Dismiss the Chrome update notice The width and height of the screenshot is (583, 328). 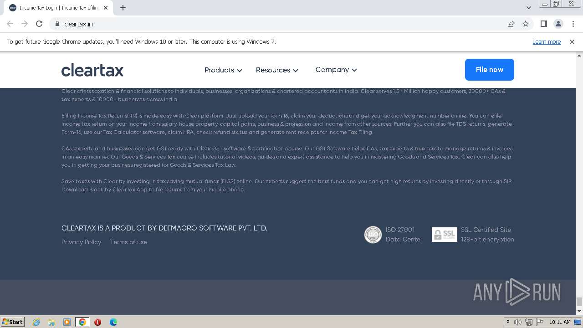(x=572, y=41)
